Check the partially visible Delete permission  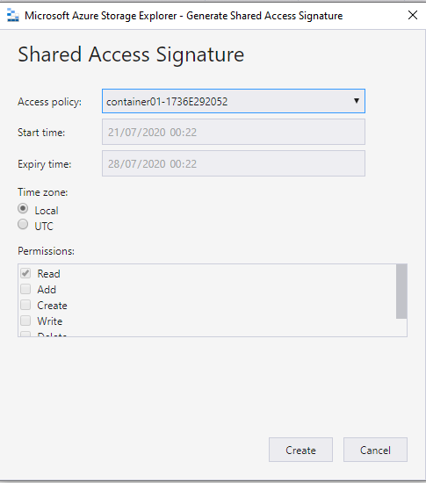point(25,334)
